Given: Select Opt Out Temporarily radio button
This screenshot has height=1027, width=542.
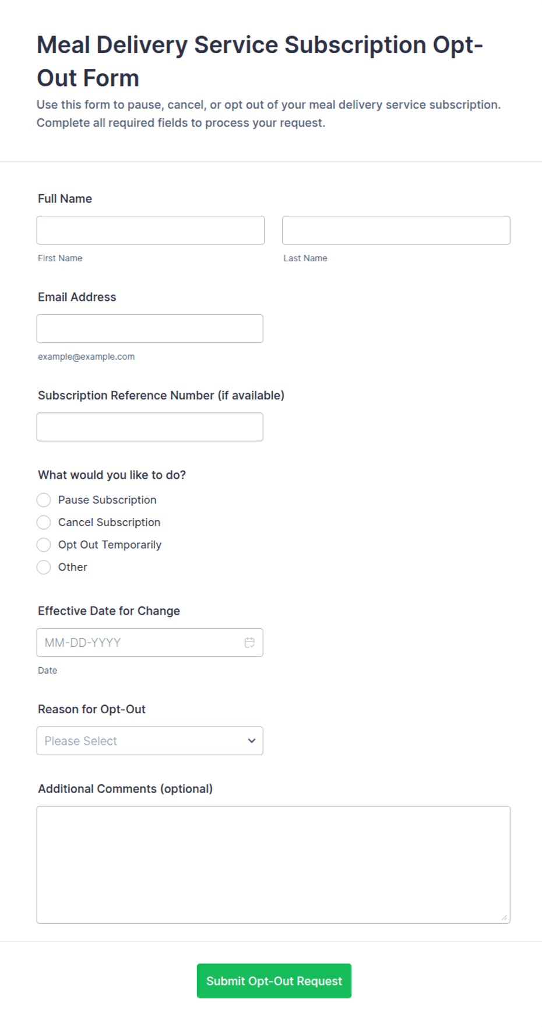Looking at the screenshot, I should tap(44, 545).
